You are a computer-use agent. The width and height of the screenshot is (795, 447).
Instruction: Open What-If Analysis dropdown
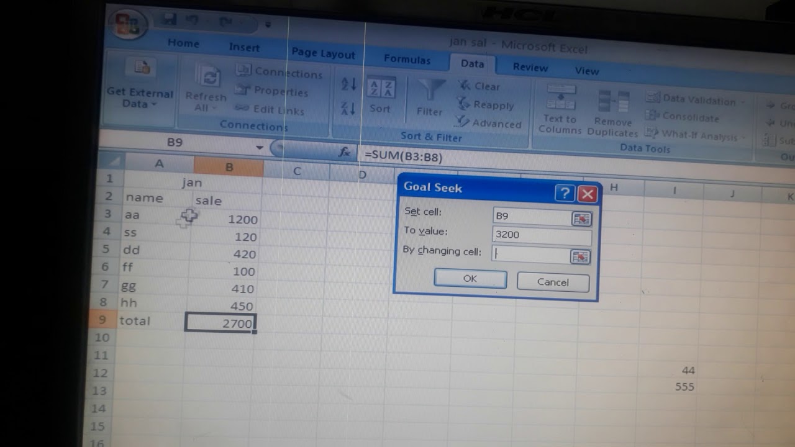point(694,135)
